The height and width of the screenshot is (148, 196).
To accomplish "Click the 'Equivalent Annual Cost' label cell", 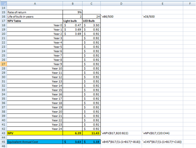I will (x=35, y=142).
